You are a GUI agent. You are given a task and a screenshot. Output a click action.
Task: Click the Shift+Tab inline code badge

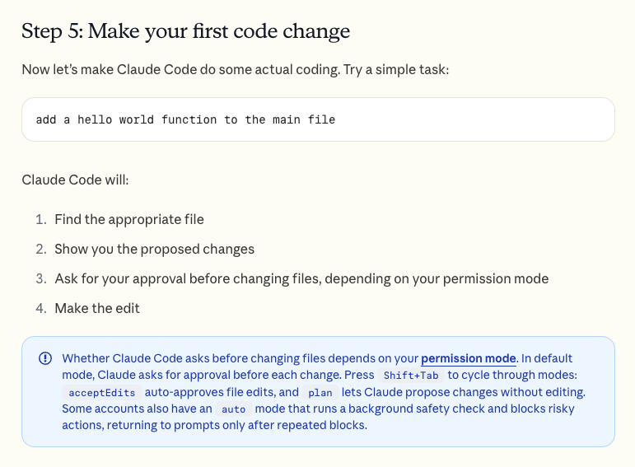coord(411,376)
